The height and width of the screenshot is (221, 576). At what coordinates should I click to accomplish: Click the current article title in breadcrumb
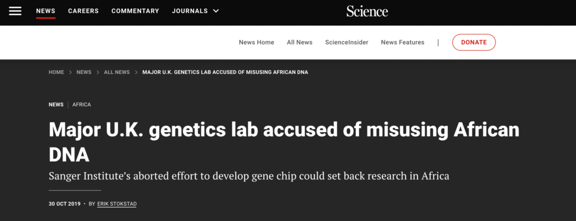tap(225, 72)
